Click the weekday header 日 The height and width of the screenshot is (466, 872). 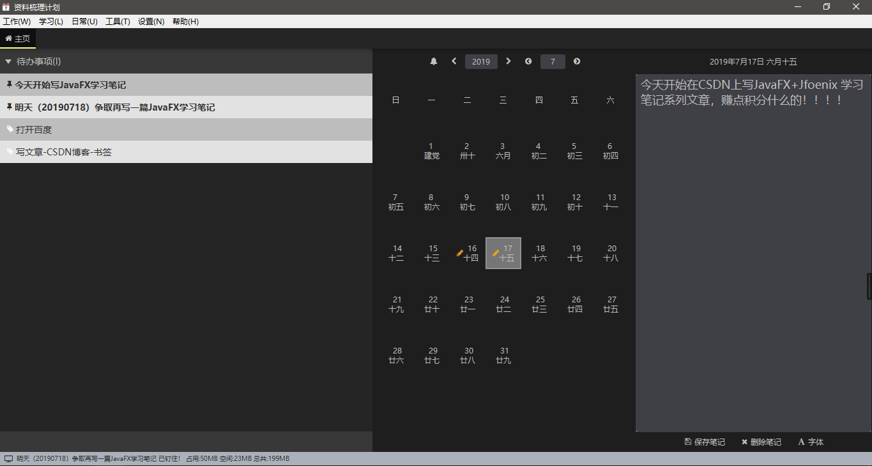(x=396, y=100)
